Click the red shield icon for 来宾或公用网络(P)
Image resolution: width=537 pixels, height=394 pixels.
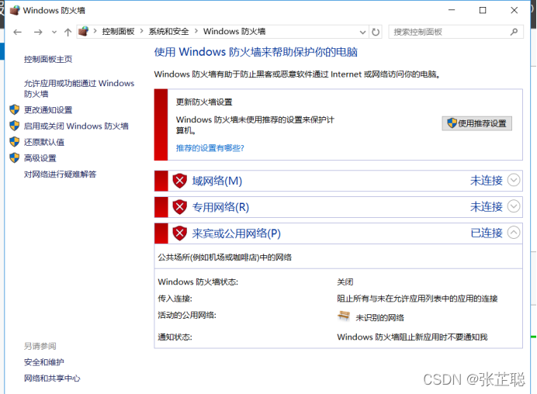179,233
